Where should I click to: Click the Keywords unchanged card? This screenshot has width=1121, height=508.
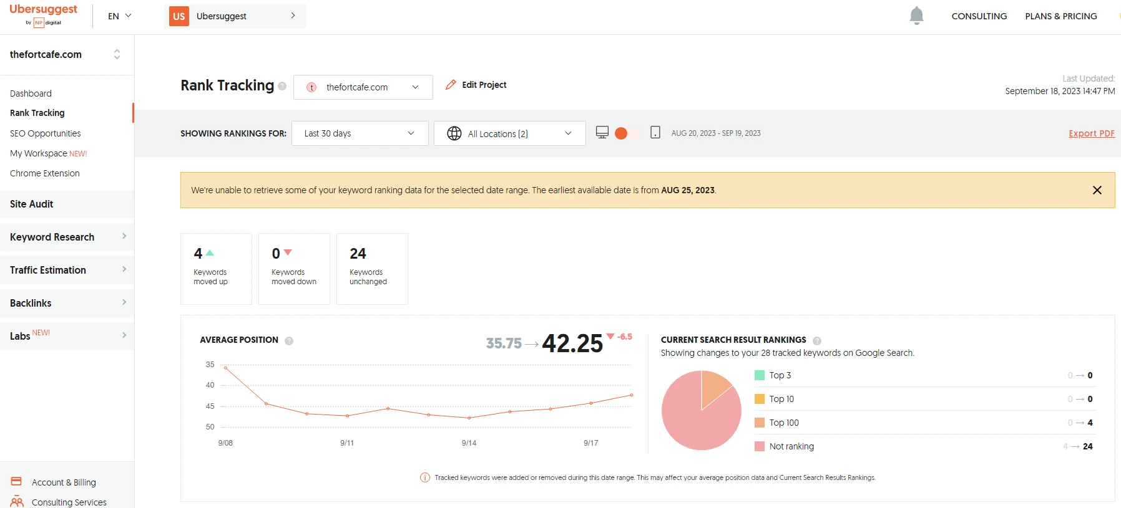(x=372, y=269)
